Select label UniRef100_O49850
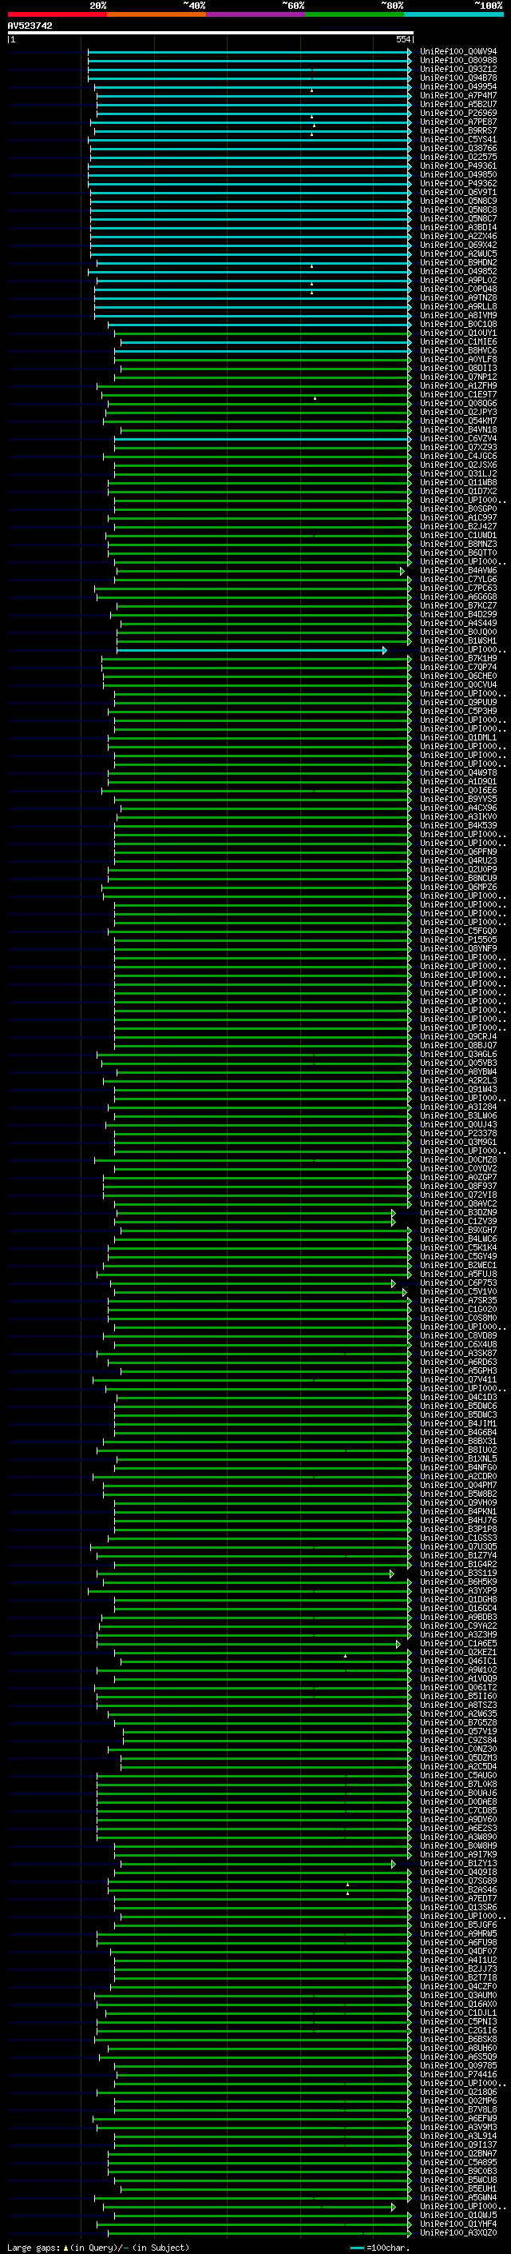The height and width of the screenshot is (2254, 511). (458, 174)
